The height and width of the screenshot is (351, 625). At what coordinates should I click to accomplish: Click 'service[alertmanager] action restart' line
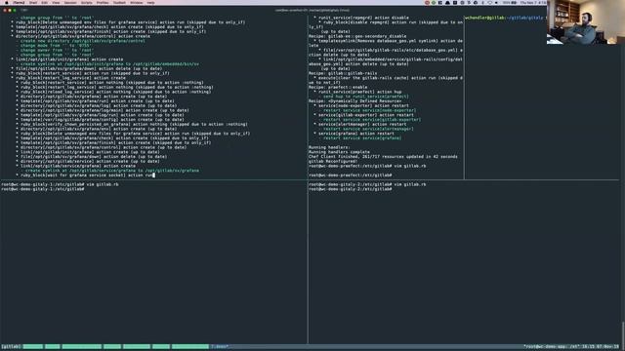[x=362, y=124]
